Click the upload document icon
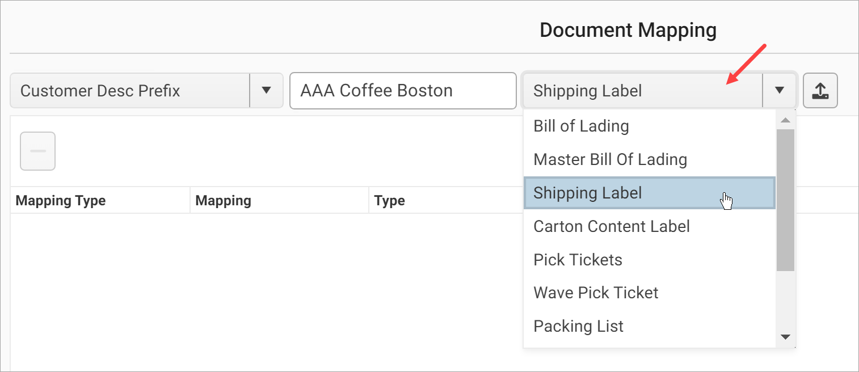 pyautogui.click(x=820, y=90)
